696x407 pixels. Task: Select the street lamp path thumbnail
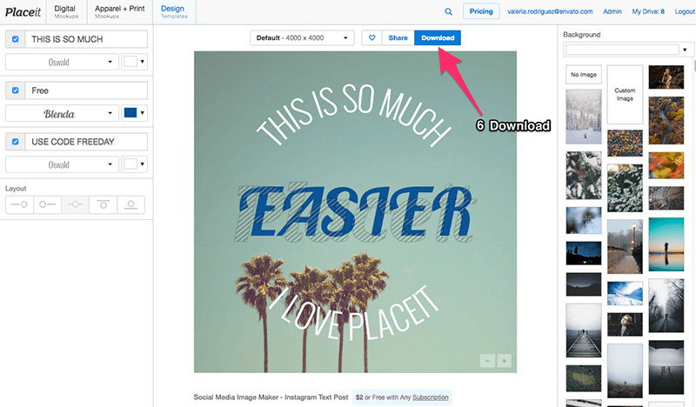pyautogui.click(x=625, y=246)
